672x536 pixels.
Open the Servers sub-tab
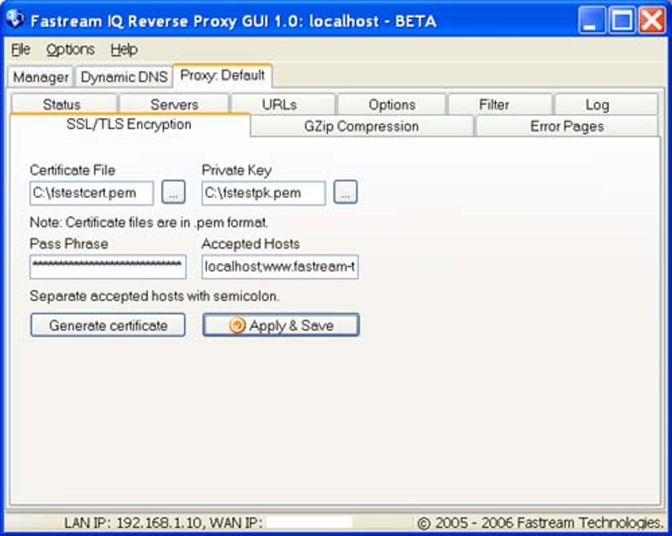point(174,104)
